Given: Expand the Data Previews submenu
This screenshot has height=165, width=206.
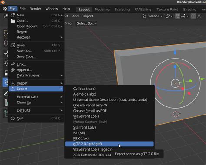Looking at the screenshot, I should tap(36, 76).
